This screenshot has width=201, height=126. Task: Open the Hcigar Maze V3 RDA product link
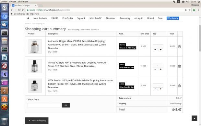point(77,44)
